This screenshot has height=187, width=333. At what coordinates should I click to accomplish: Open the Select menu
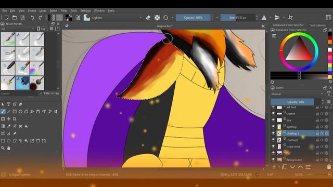click(53, 10)
